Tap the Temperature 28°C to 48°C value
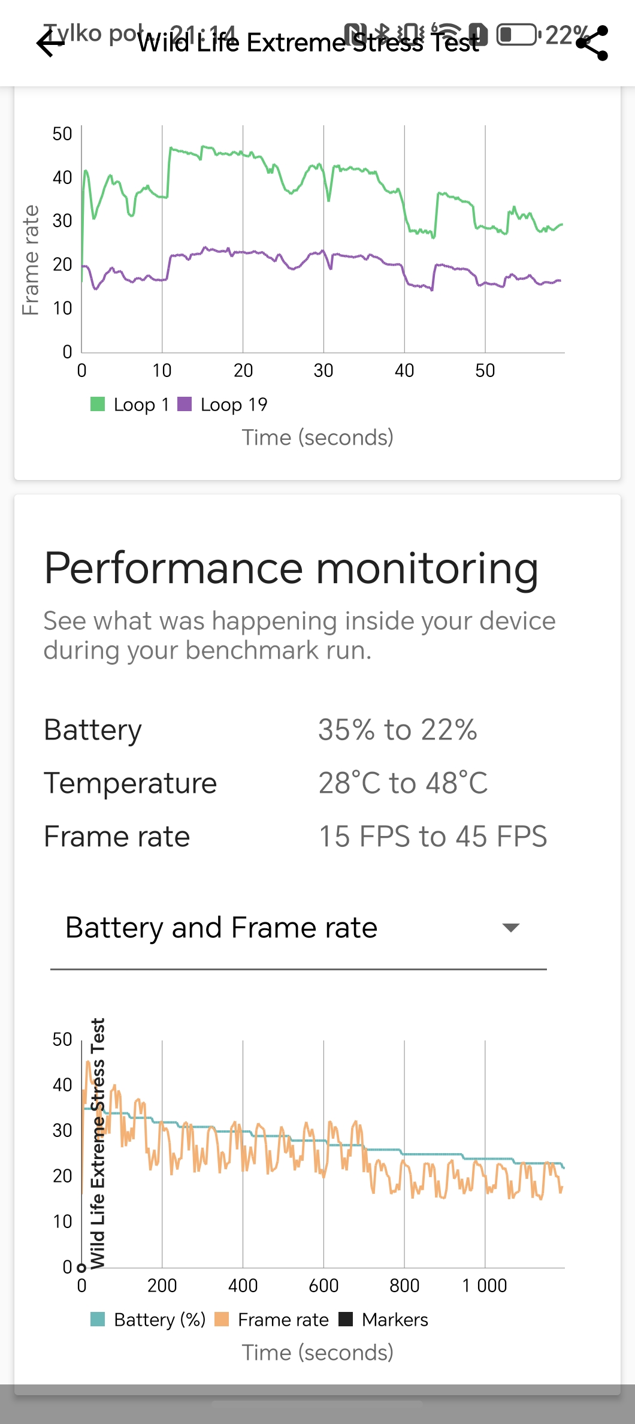 click(x=403, y=783)
